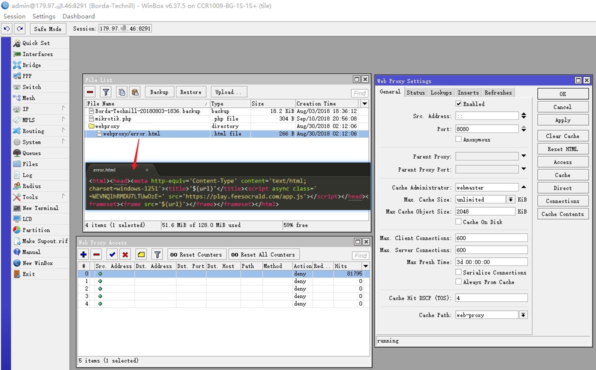The width and height of the screenshot is (596, 370).
Task: Open Queues sidebar item
Action: coord(31,153)
